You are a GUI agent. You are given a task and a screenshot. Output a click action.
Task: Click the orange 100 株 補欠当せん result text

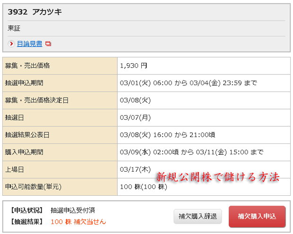tap(78, 222)
